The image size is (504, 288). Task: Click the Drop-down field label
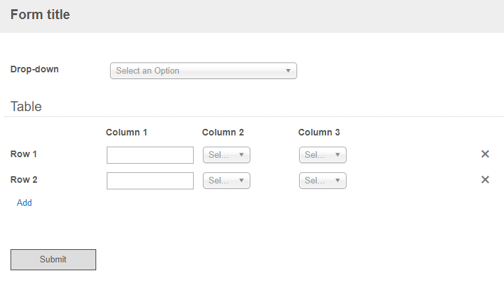point(34,69)
